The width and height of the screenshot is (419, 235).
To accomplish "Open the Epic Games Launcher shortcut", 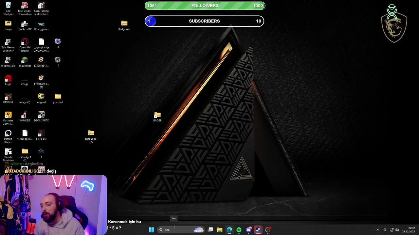I will click(x=8, y=45).
